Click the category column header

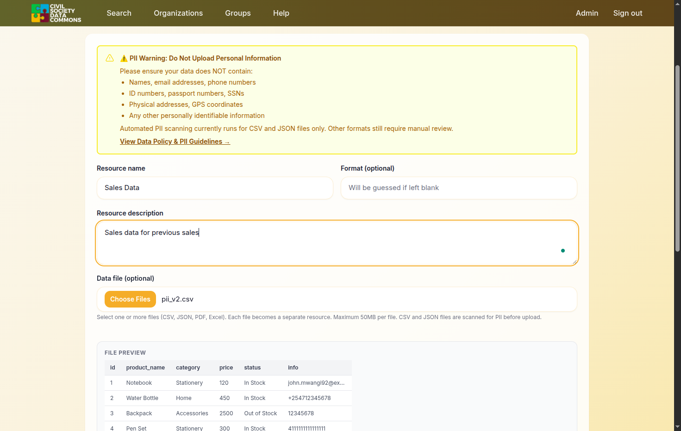(x=188, y=368)
